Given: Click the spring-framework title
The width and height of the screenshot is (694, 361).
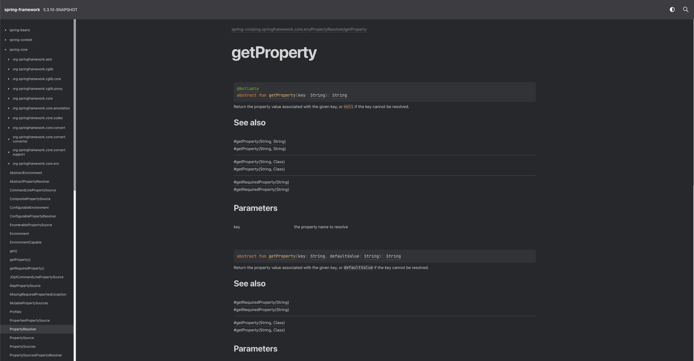Looking at the screenshot, I should pyautogui.click(x=23, y=9).
